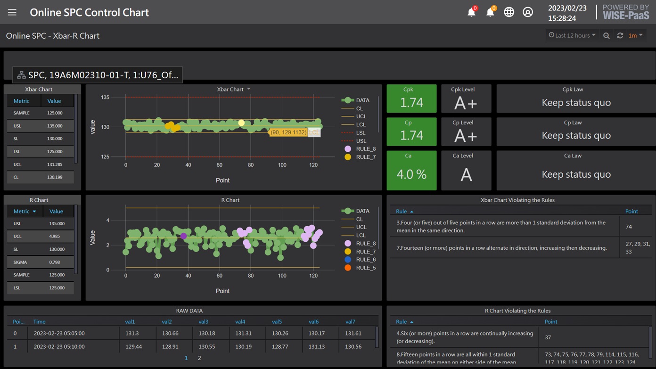Click the CL 130.199 row in Xbar table
Screen dimensions: 656x369
click(41, 177)
